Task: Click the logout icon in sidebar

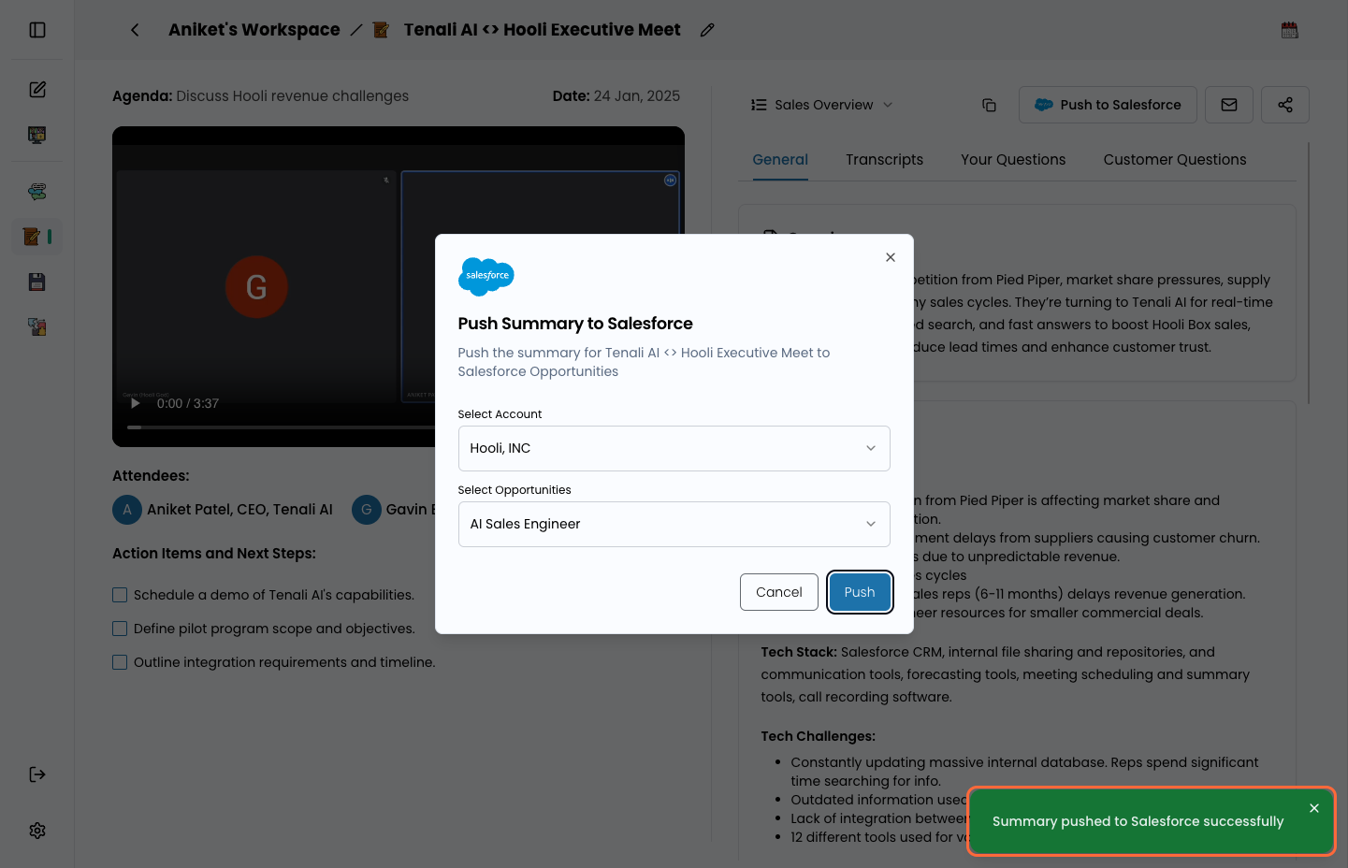Action: [37, 774]
